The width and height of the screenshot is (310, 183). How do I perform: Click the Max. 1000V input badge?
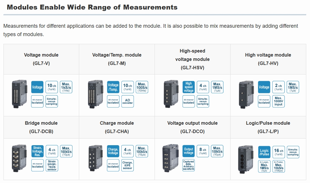click(x=279, y=101)
